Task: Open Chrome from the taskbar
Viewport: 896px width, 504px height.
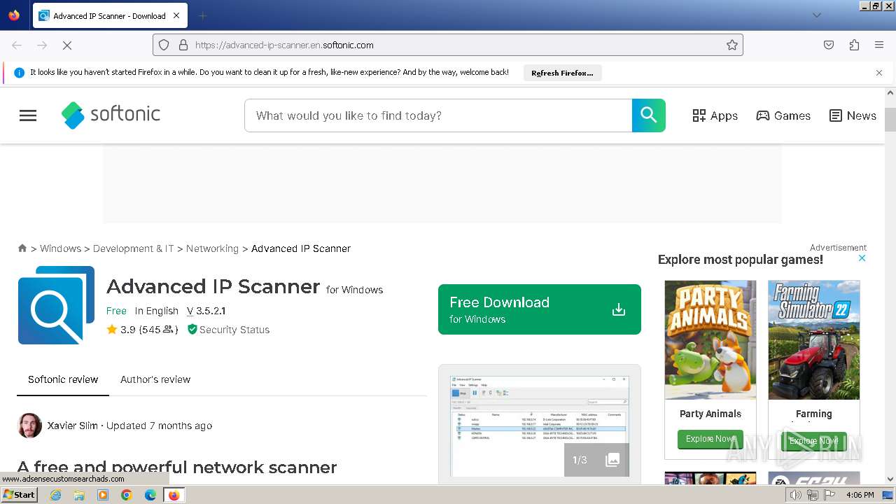Action: click(127, 495)
